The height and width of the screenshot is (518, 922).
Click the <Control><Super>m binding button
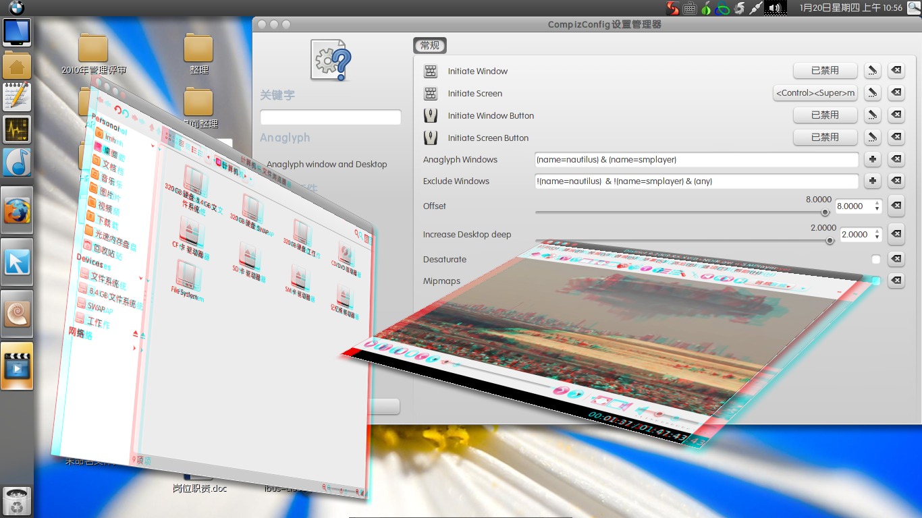click(x=815, y=93)
